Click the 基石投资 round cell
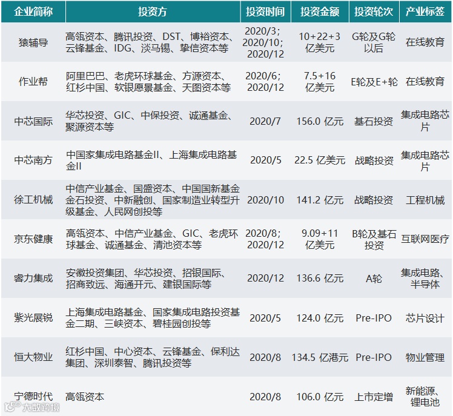The image size is (453, 416). point(374,121)
